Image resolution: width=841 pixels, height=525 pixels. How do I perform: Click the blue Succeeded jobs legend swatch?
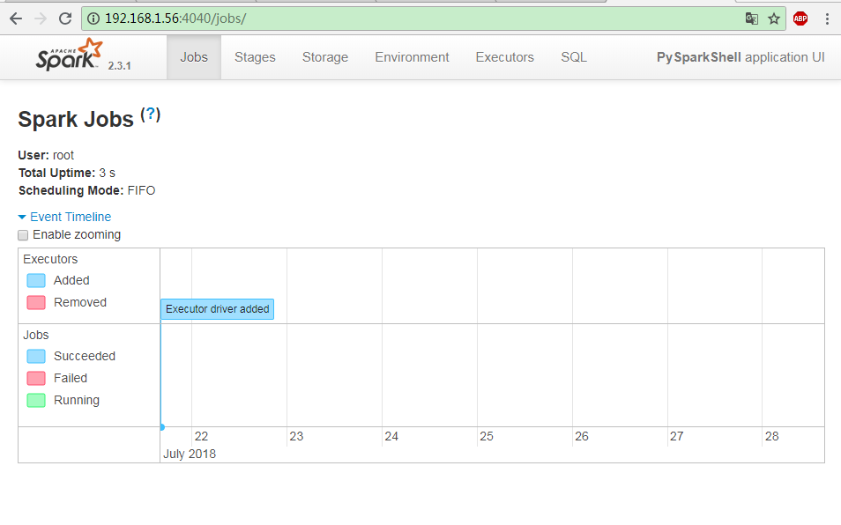36,357
